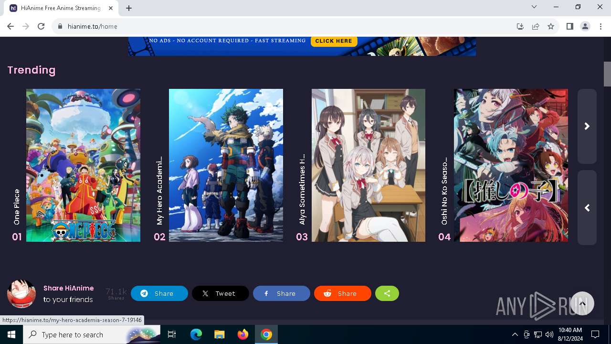Open a new browser tab
The height and width of the screenshot is (344, 611).
[x=129, y=8]
